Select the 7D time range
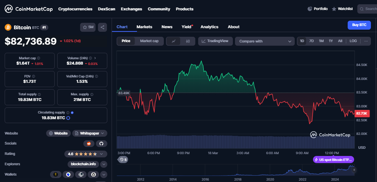 tap(311, 41)
